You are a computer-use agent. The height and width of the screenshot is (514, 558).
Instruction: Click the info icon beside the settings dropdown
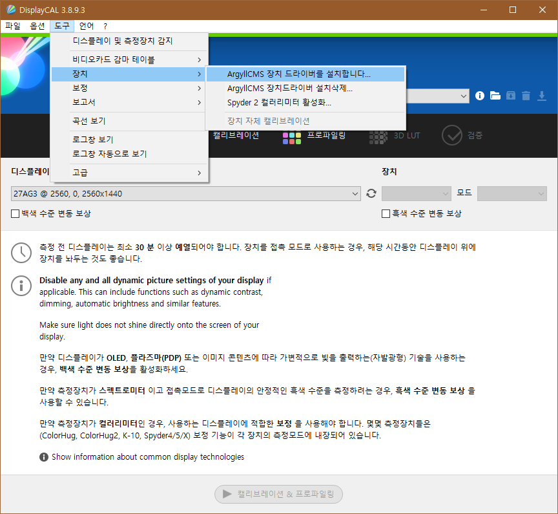(480, 96)
